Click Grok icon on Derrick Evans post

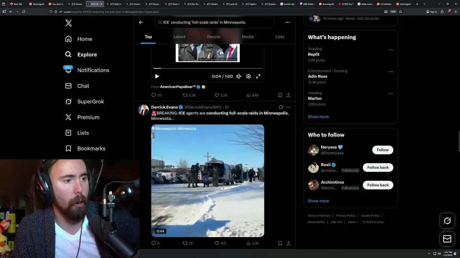coord(281,107)
